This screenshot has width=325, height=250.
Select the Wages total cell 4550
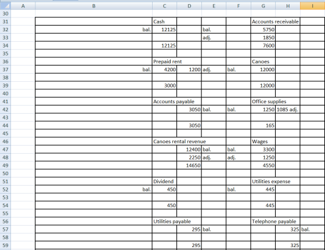click(x=263, y=165)
